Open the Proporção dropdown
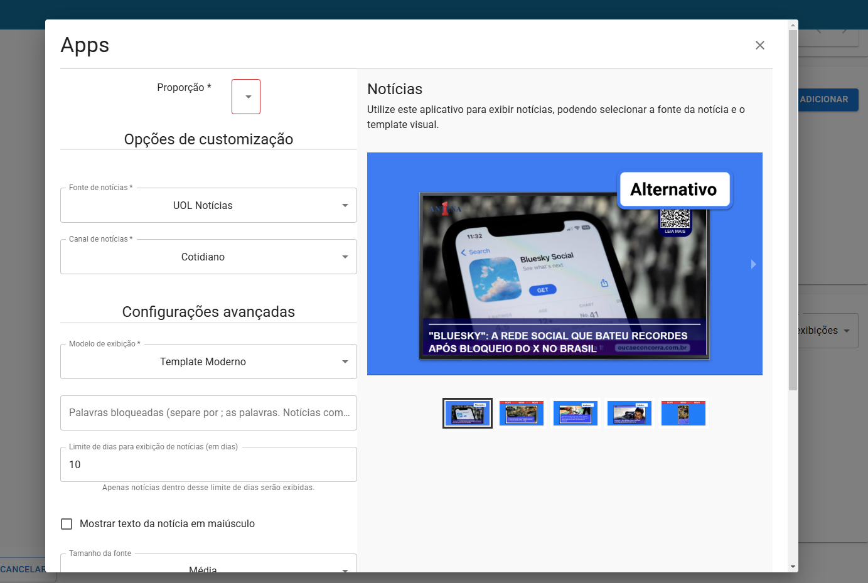The image size is (868, 583). tap(246, 97)
